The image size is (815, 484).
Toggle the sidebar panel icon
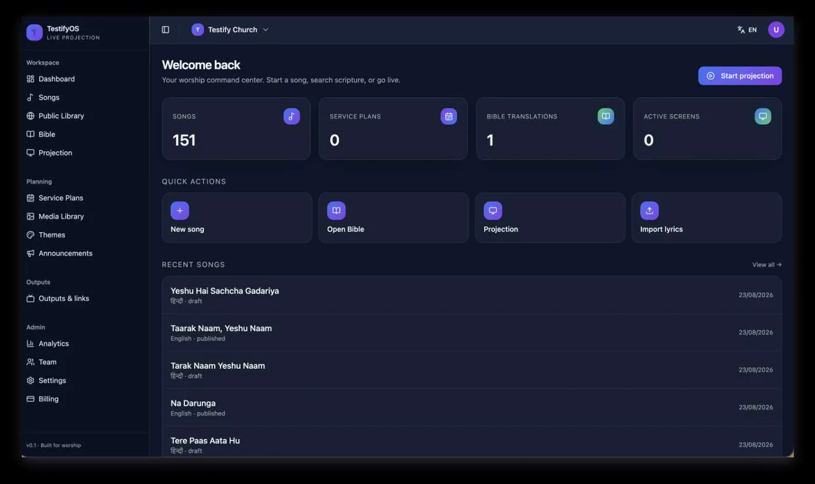tap(165, 30)
